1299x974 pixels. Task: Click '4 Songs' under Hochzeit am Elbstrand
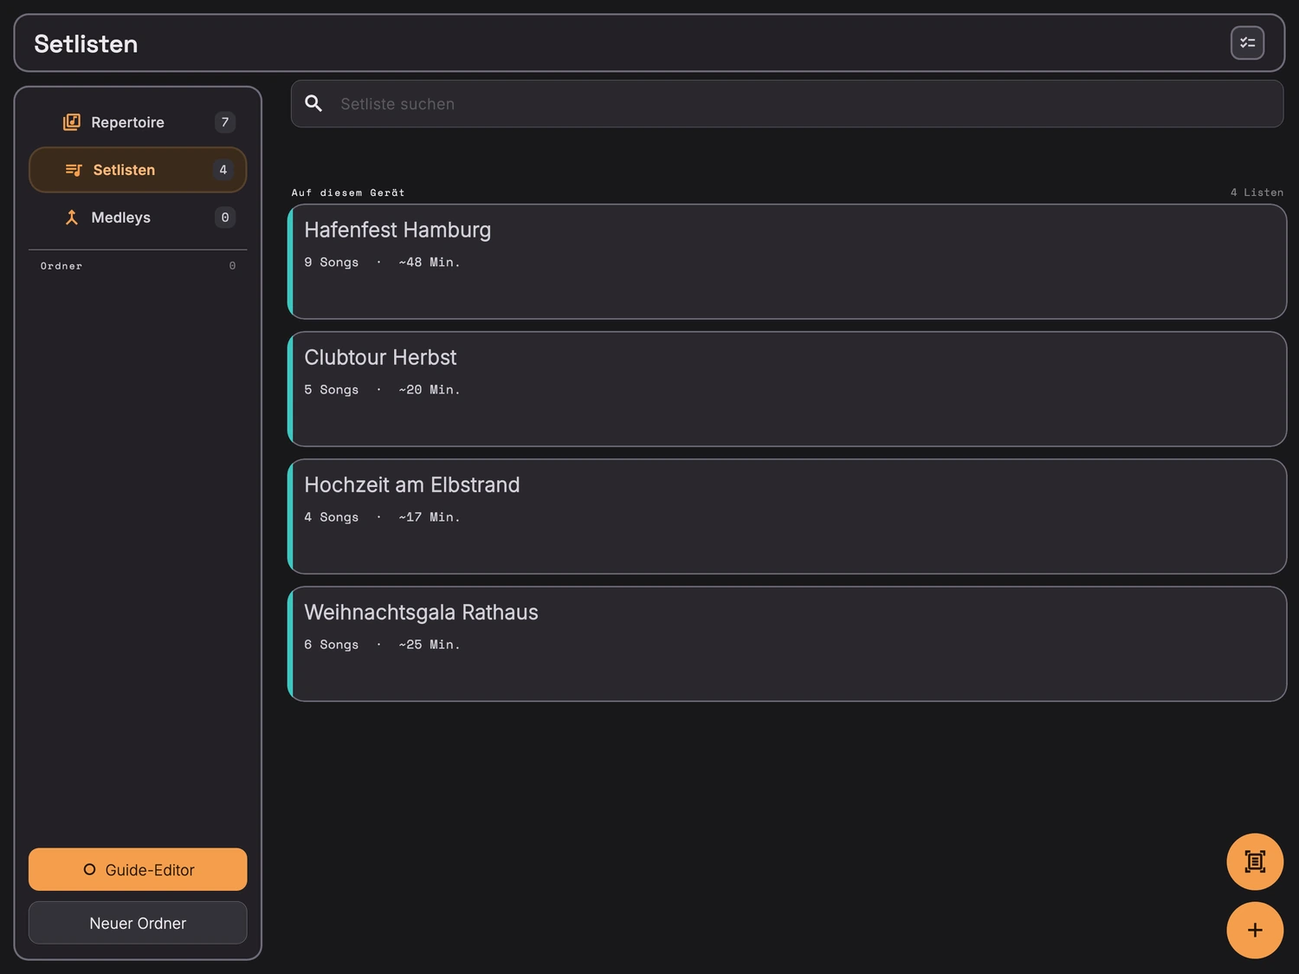coord(331,516)
